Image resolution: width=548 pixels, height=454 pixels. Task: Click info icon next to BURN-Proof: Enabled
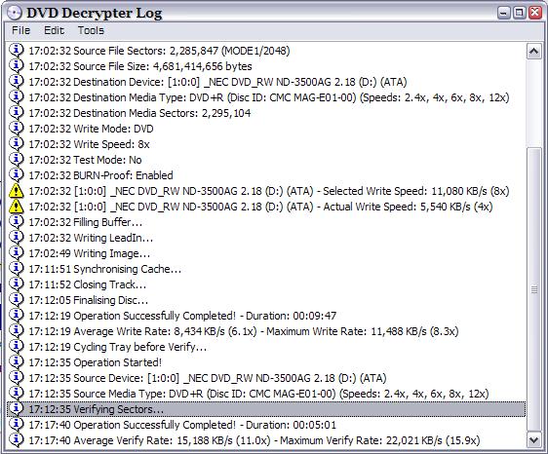click(x=16, y=175)
